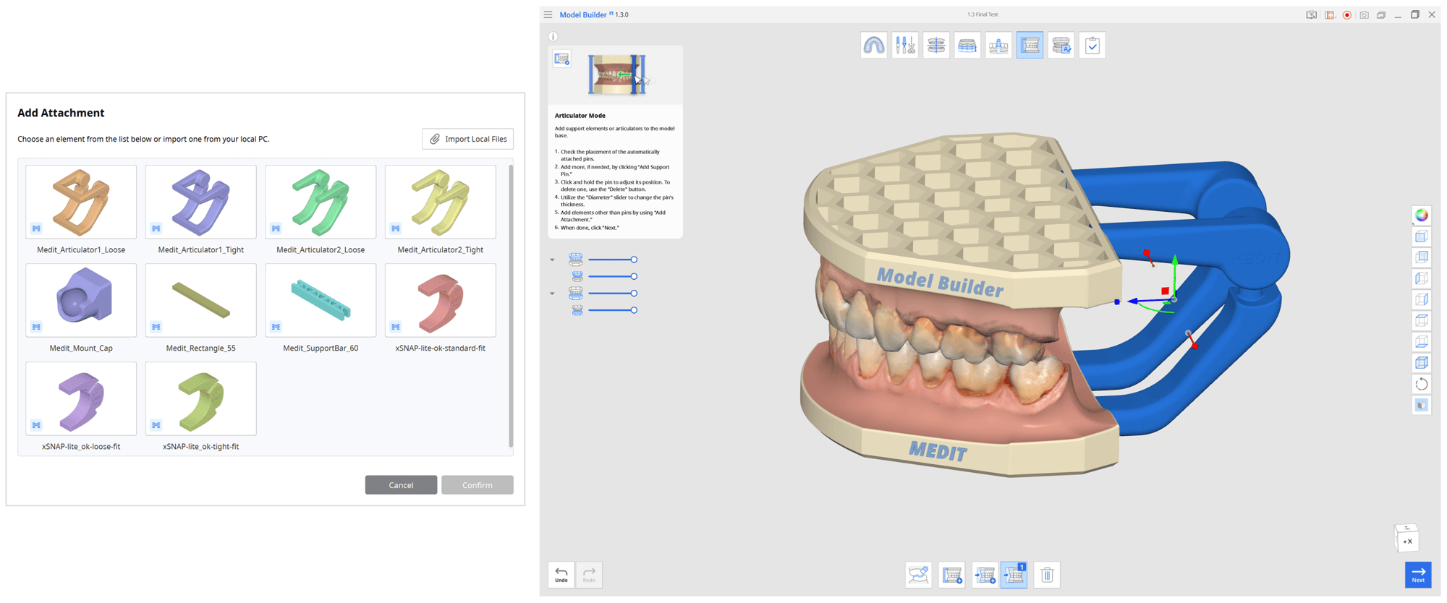Click the circular rotate arrow icon on right sidebar

click(x=1421, y=384)
